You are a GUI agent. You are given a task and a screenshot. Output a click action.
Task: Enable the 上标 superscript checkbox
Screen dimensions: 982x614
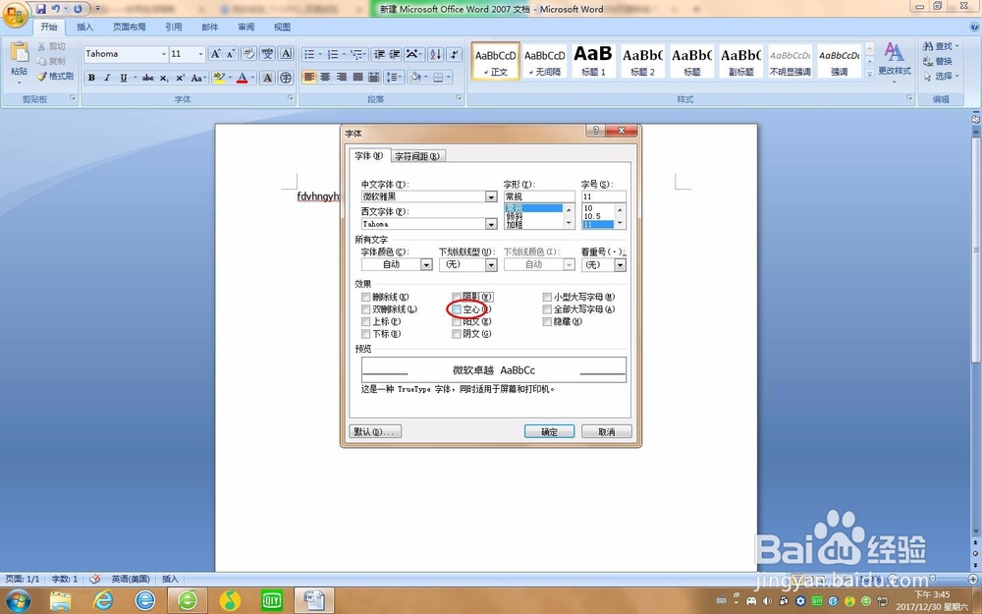coord(365,321)
